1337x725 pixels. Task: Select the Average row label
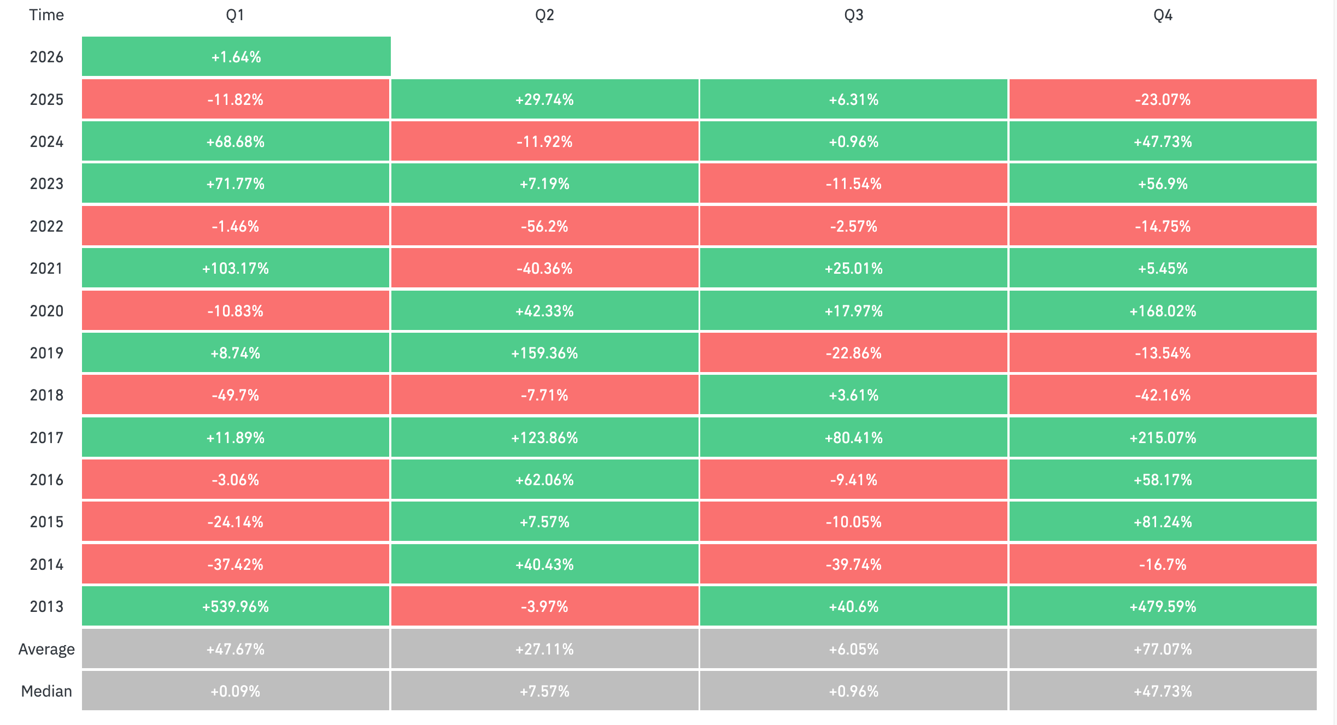[x=46, y=649]
